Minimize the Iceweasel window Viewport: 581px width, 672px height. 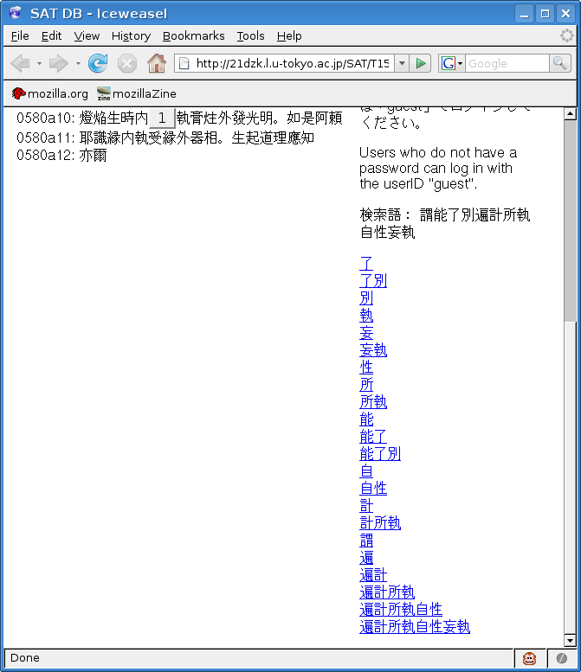tap(525, 14)
